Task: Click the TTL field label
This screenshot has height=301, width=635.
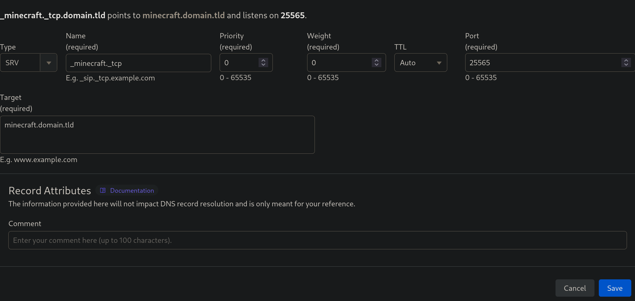Action: coord(400,47)
